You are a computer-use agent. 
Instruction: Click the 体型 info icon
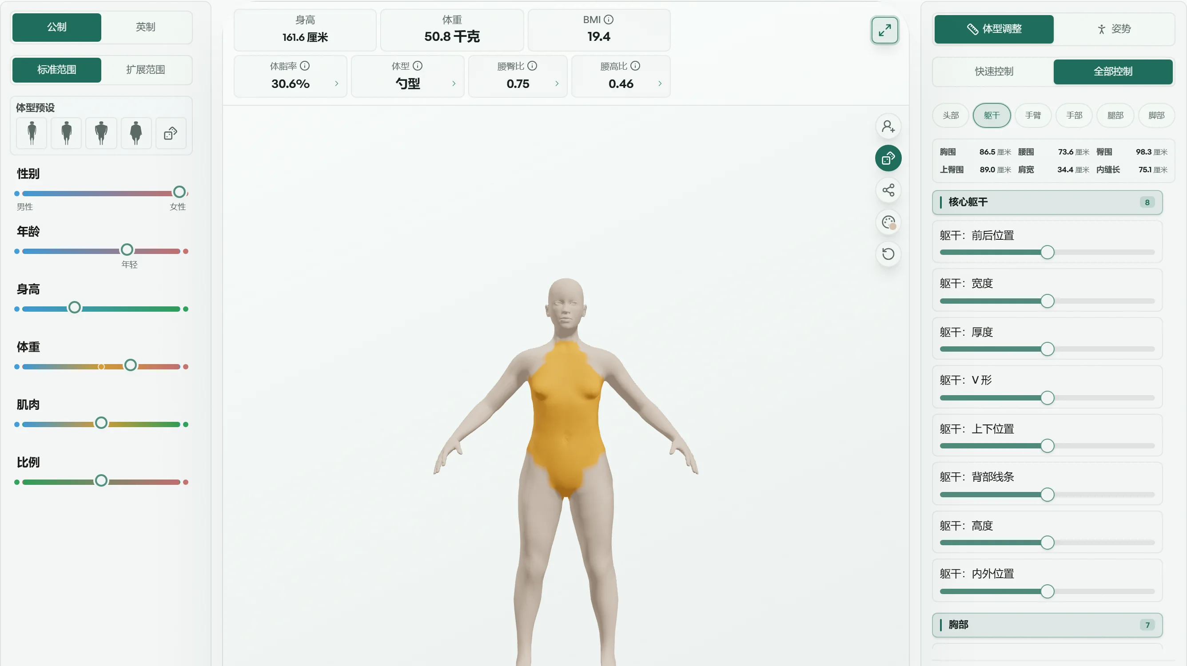[x=418, y=66]
